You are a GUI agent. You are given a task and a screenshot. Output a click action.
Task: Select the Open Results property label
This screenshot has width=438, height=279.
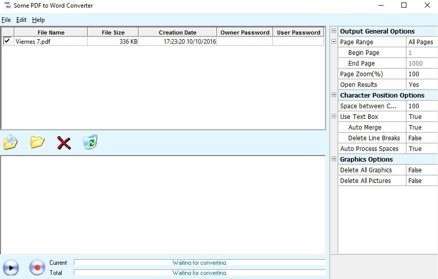click(x=359, y=84)
